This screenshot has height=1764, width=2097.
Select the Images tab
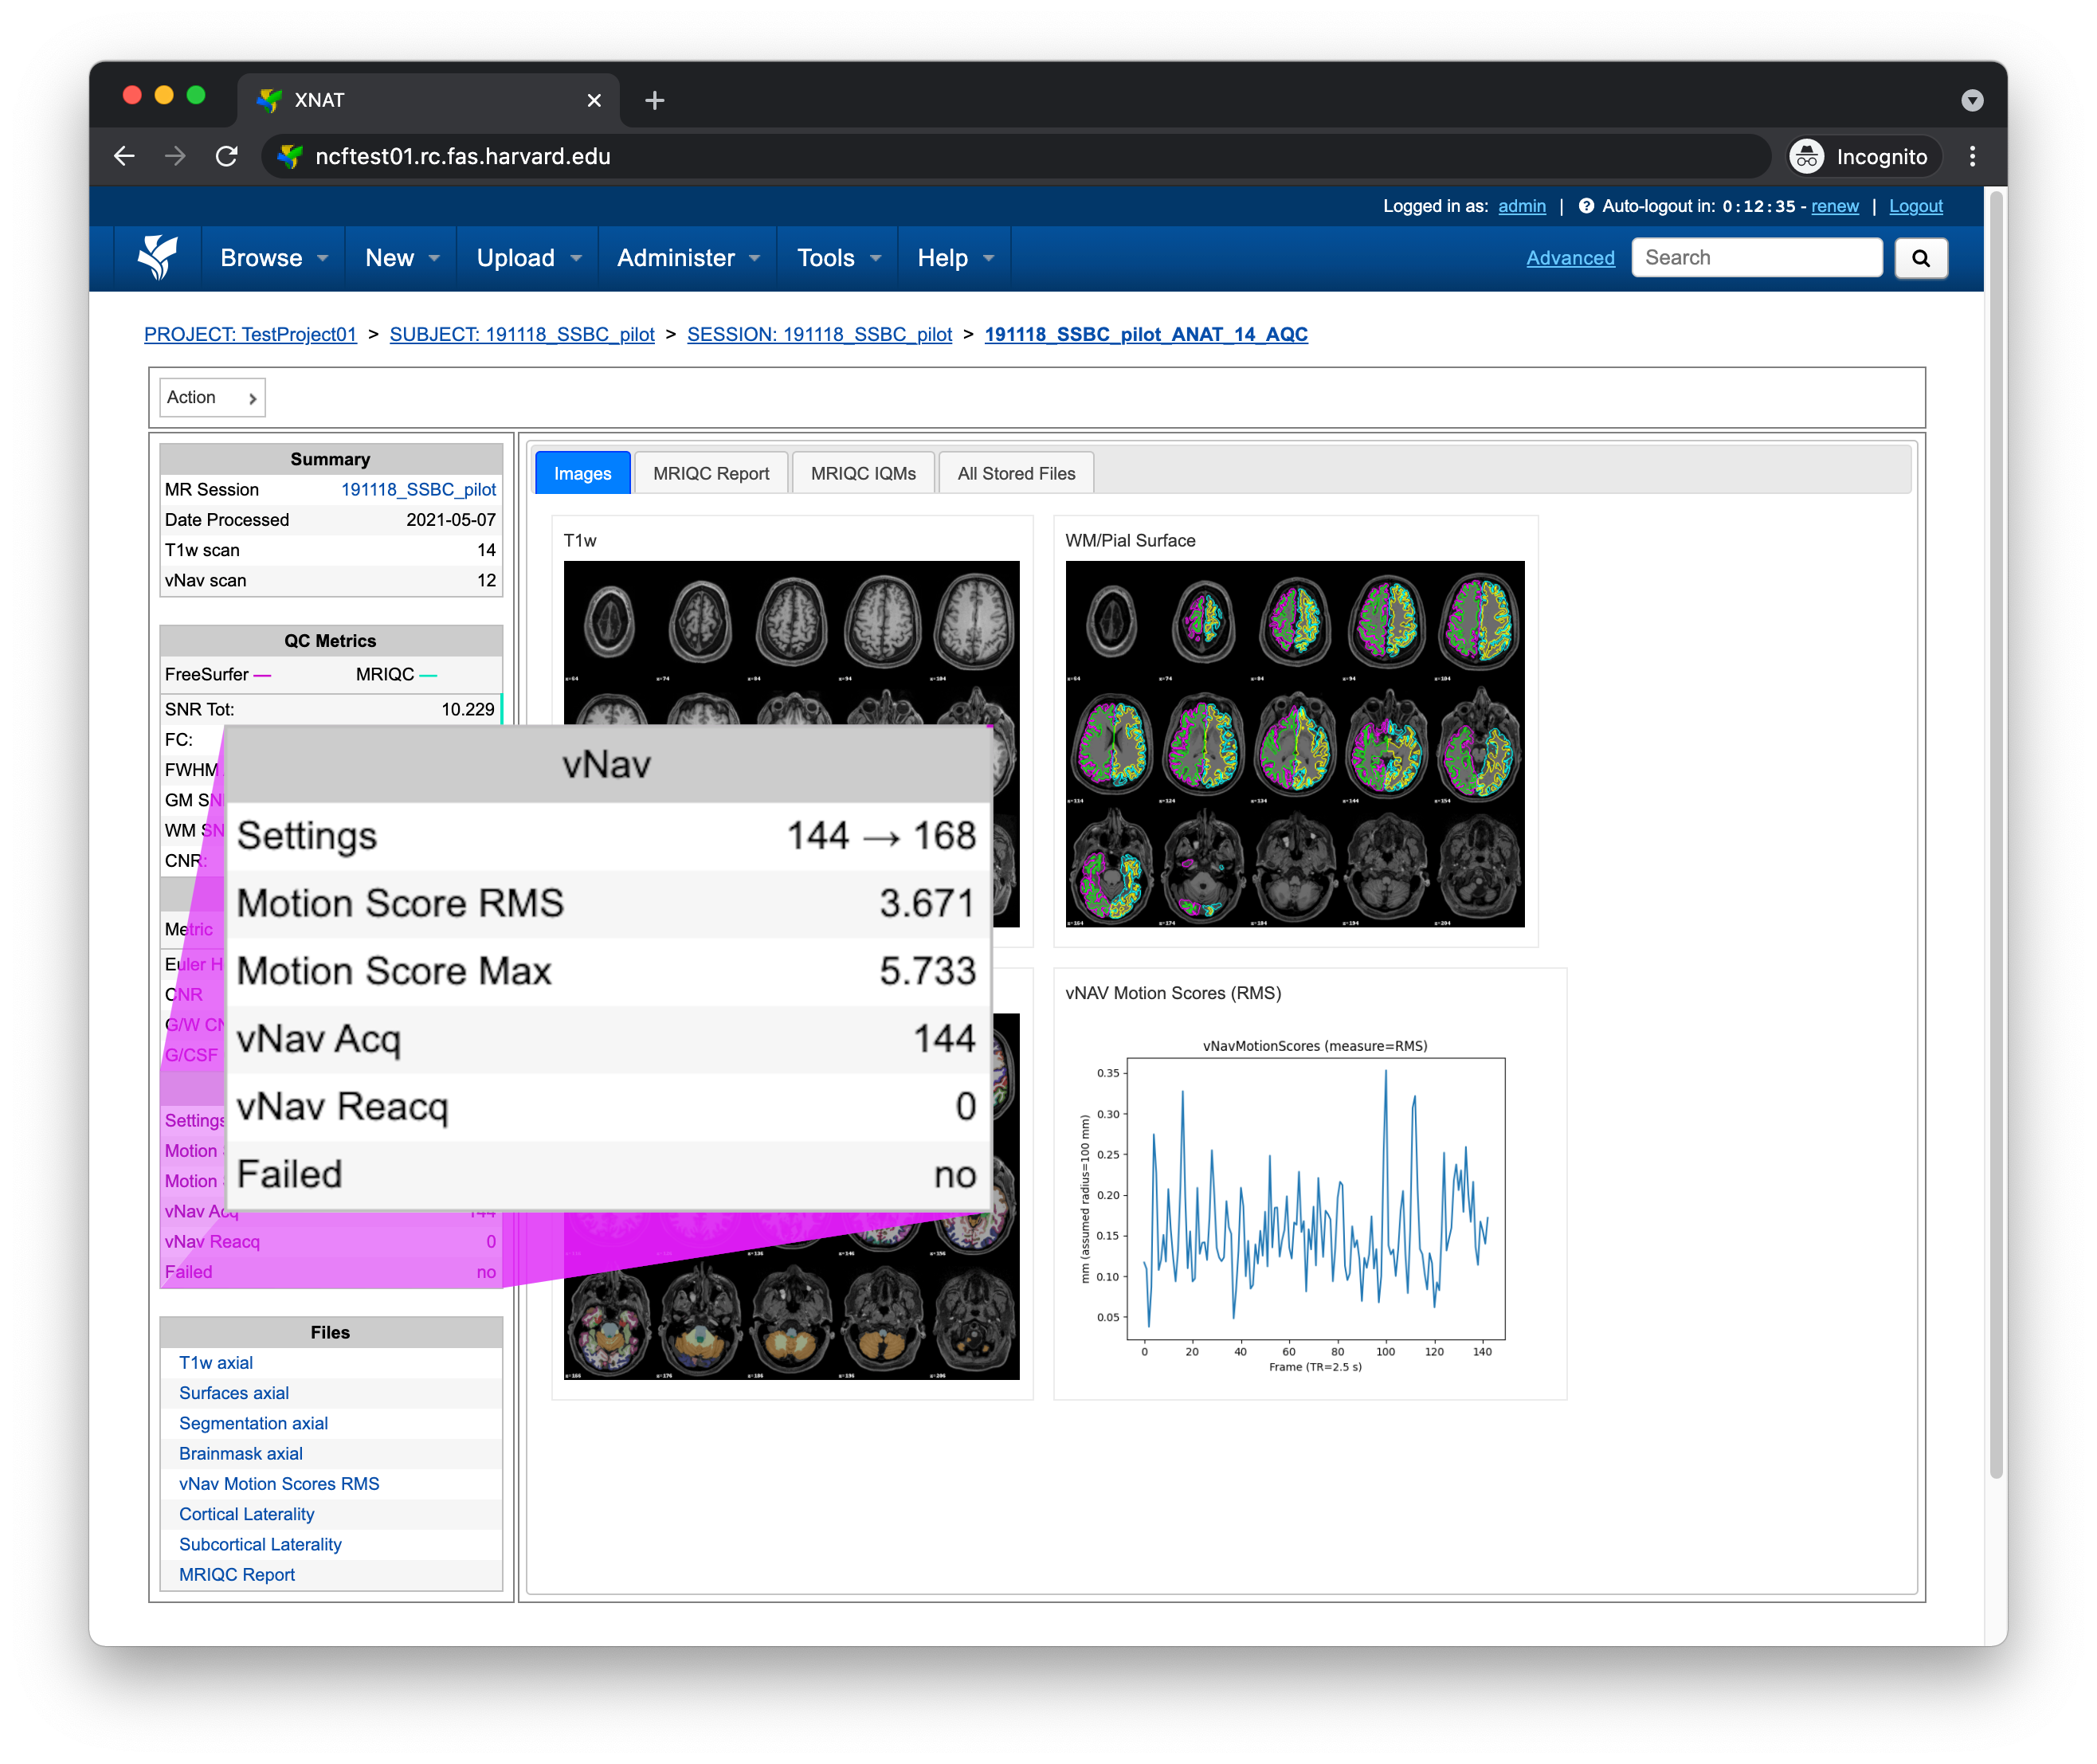coord(582,473)
